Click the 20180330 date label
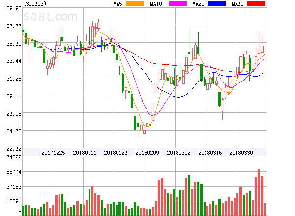This screenshot has width=295, height=216. 241,153
